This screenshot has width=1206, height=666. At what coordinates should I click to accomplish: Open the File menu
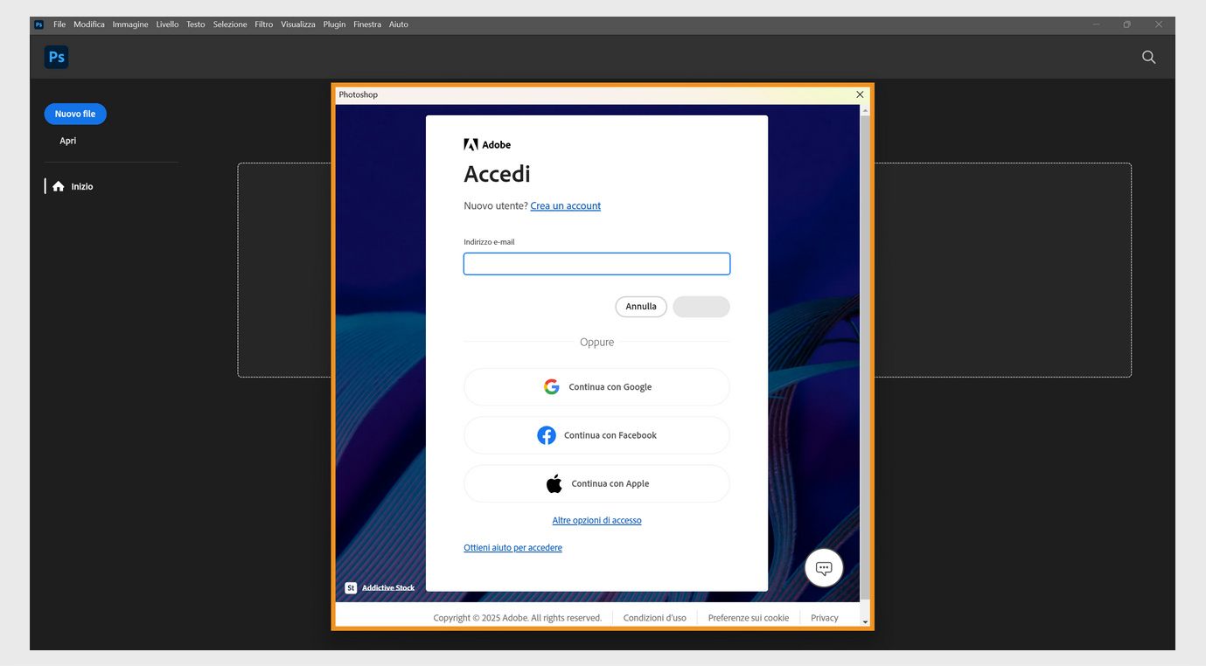tap(59, 24)
